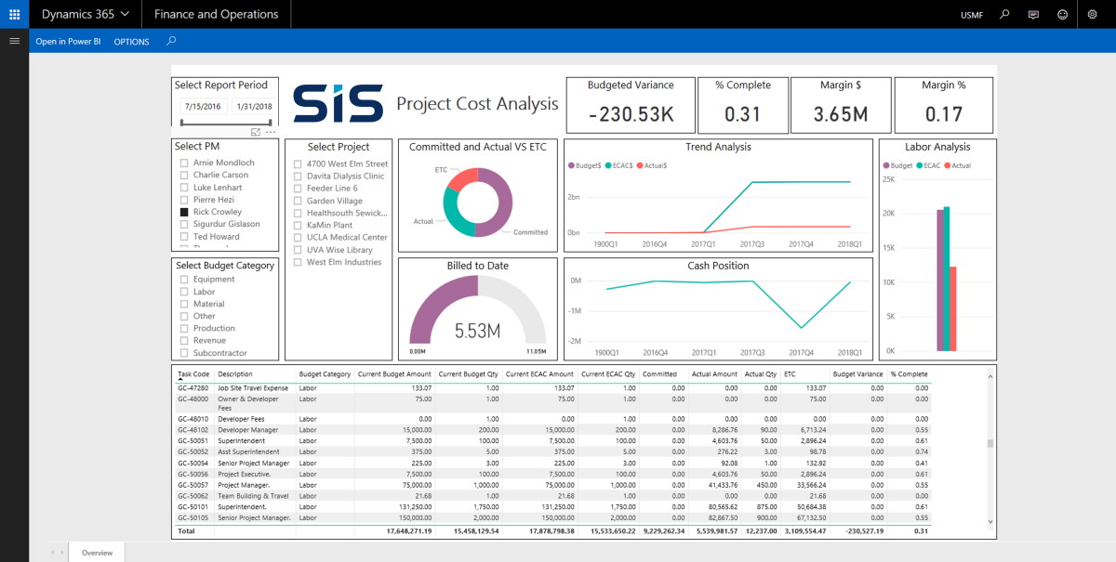
Task: Check the Davita Dialysis Clinic project
Action: (298, 176)
